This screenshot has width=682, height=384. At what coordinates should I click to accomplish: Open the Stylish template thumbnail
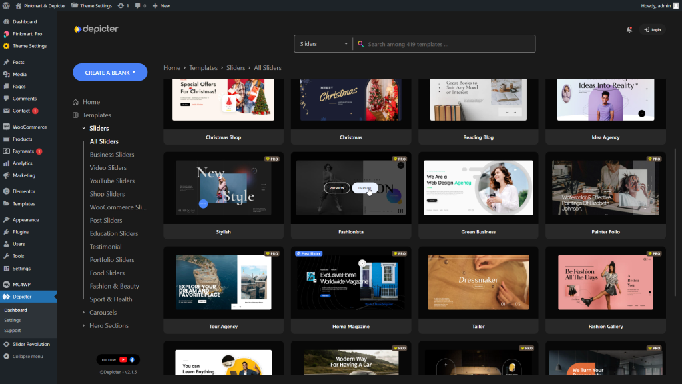(x=224, y=188)
